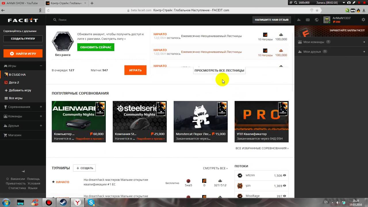Open the recorder pencil draw tool
Viewport: 368px width, 207px height.
[x=354, y=3]
